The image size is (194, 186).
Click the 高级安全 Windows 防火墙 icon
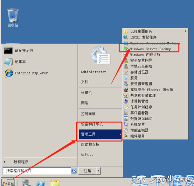pos(126,90)
